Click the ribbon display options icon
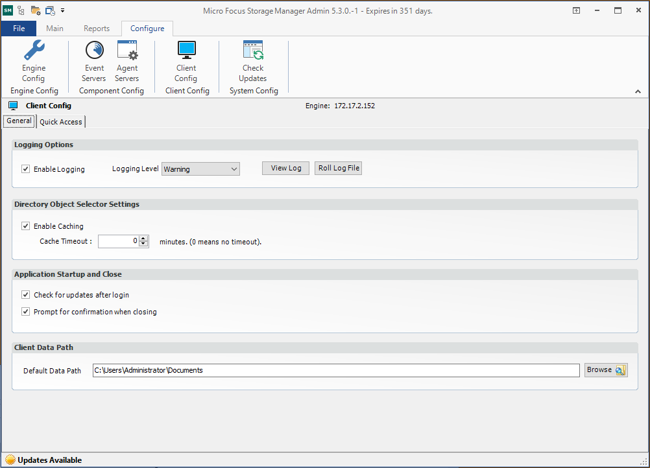This screenshot has width=650, height=468. 576,10
